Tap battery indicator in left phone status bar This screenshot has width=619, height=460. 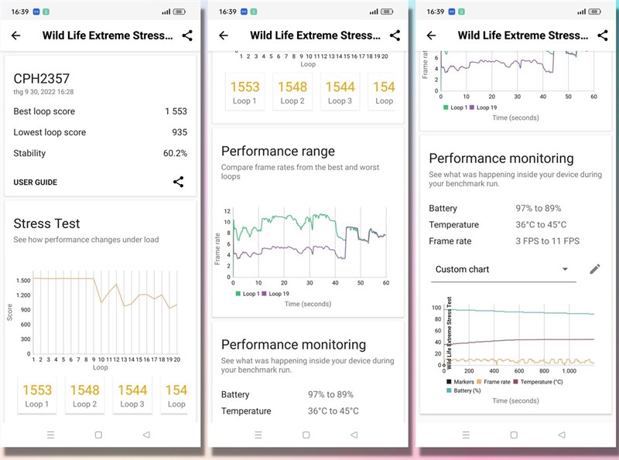[180, 12]
